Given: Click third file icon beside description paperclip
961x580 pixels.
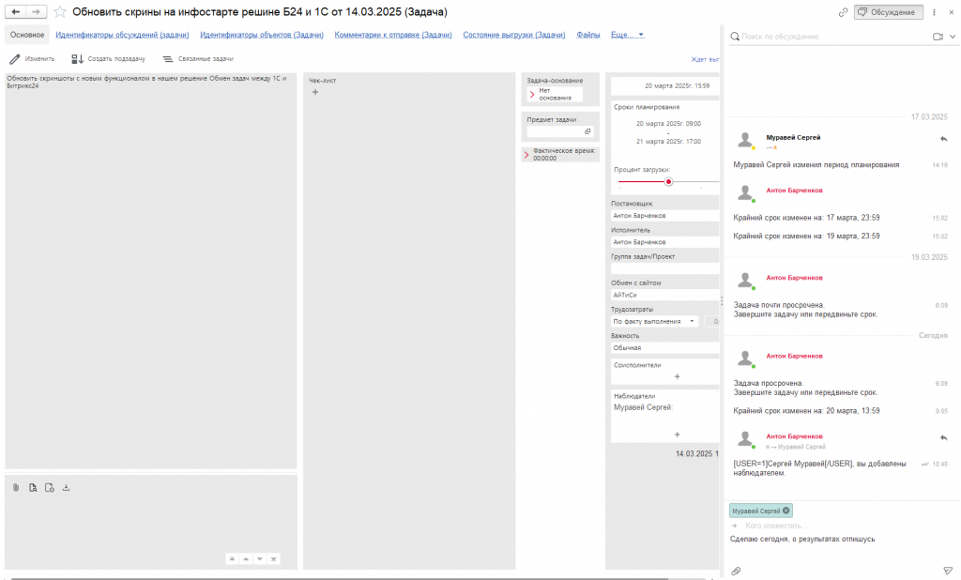Looking at the screenshot, I should click(49, 487).
